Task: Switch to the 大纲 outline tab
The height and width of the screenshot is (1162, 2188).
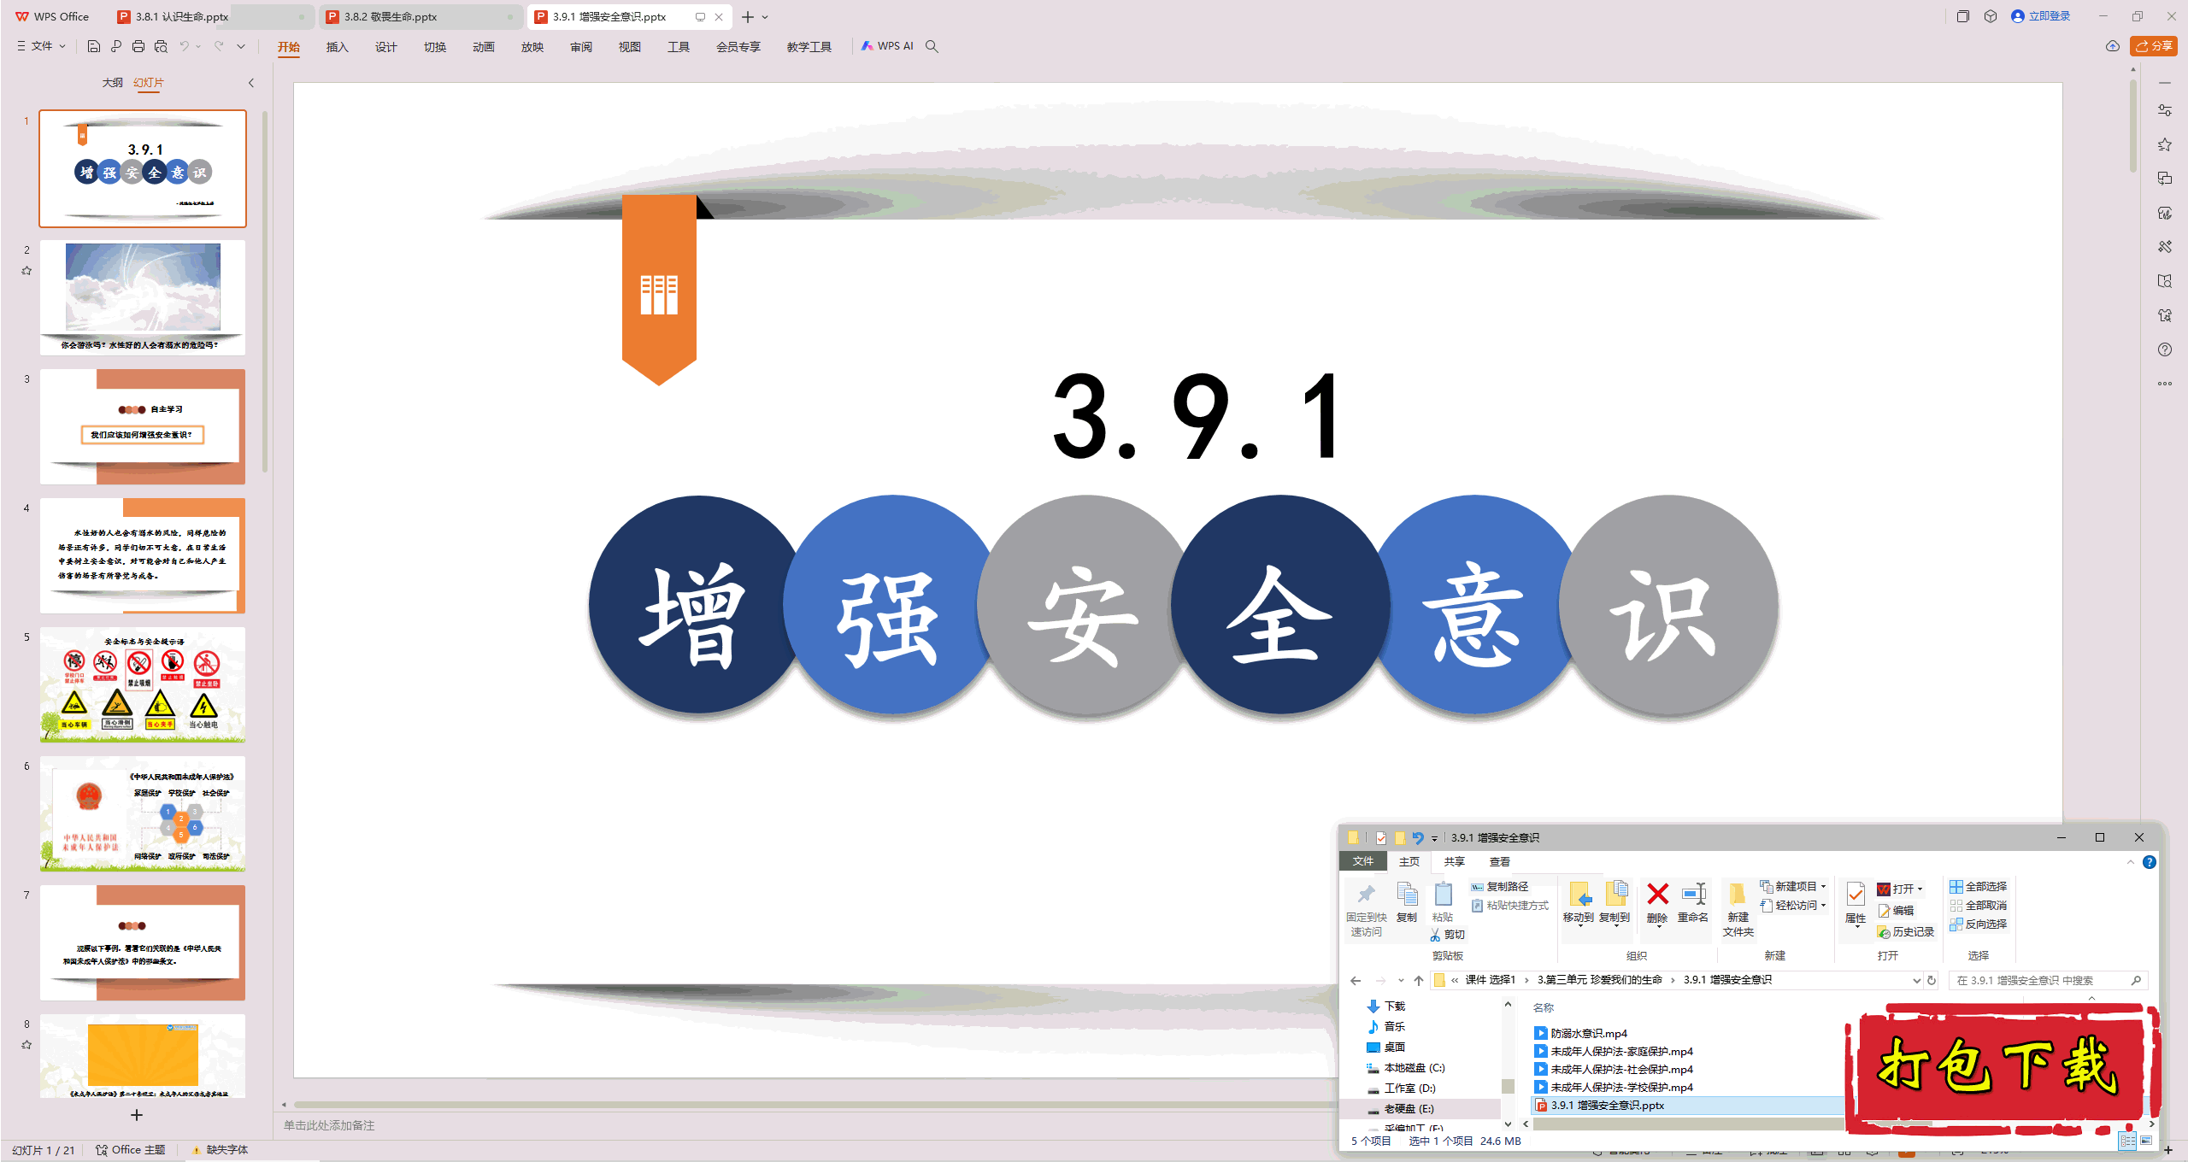Action: tap(113, 83)
